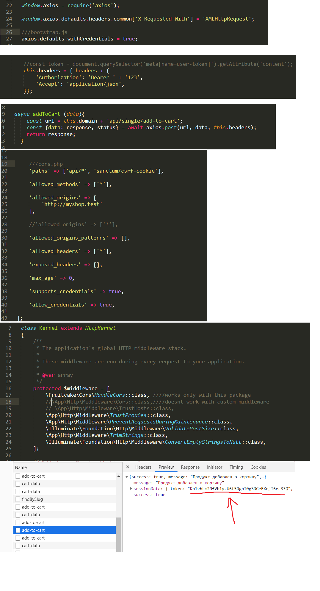This screenshot has height=591, width=320.
Task: Click the axios.defaults.withCredentials line
Action: (x=79, y=39)
